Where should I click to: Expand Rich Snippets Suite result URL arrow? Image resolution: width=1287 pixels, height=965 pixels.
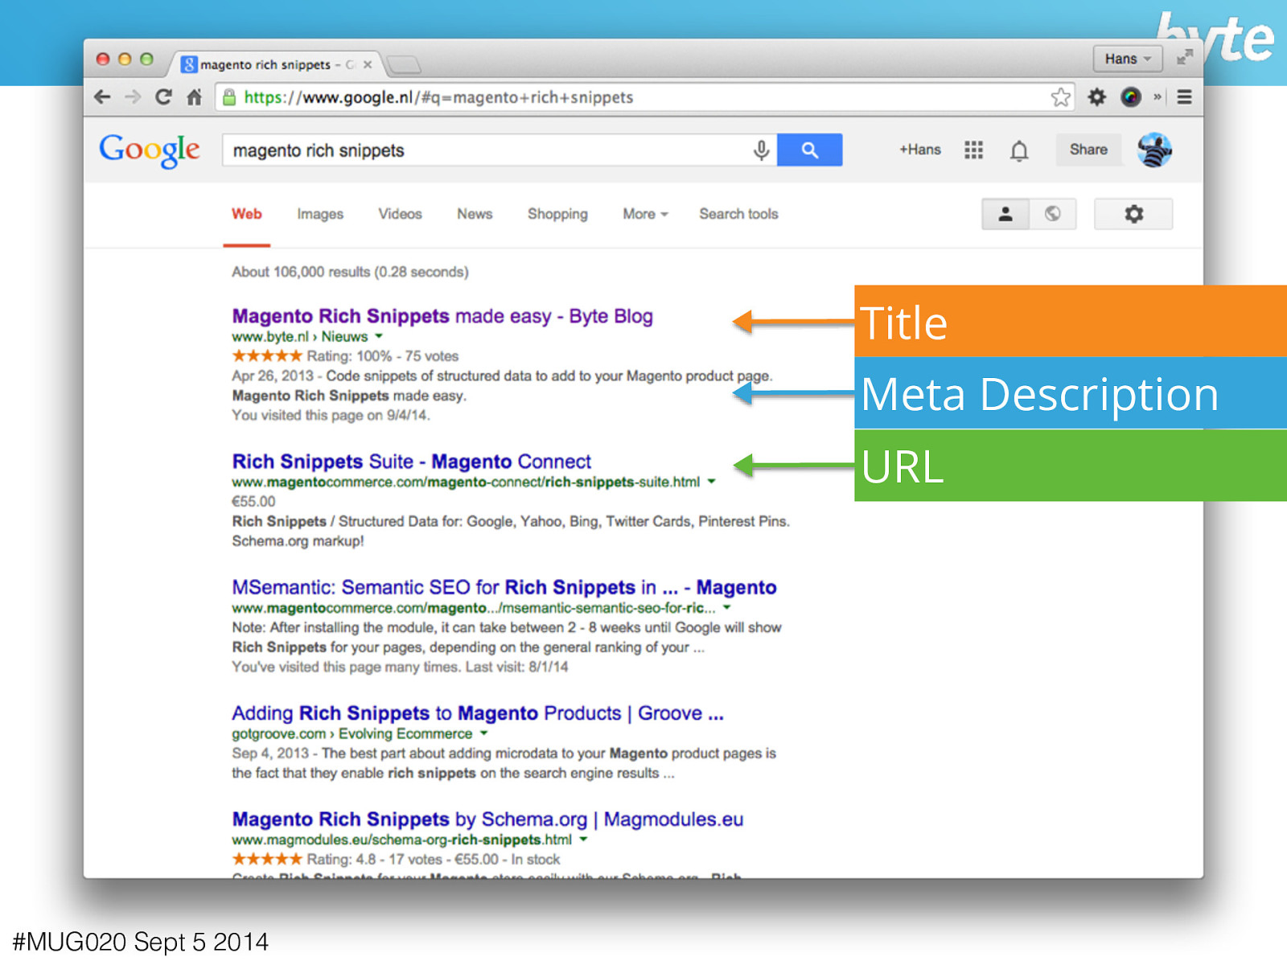[711, 482]
